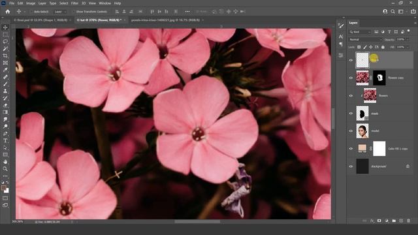
Task: Hide the flowers clipped layer
Action: [351, 96]
